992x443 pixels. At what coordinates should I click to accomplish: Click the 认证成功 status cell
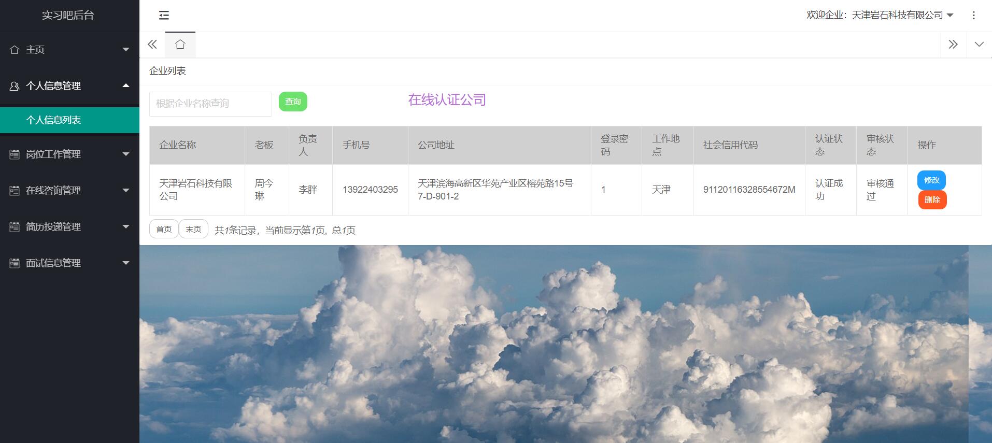(x=830, y=190)
